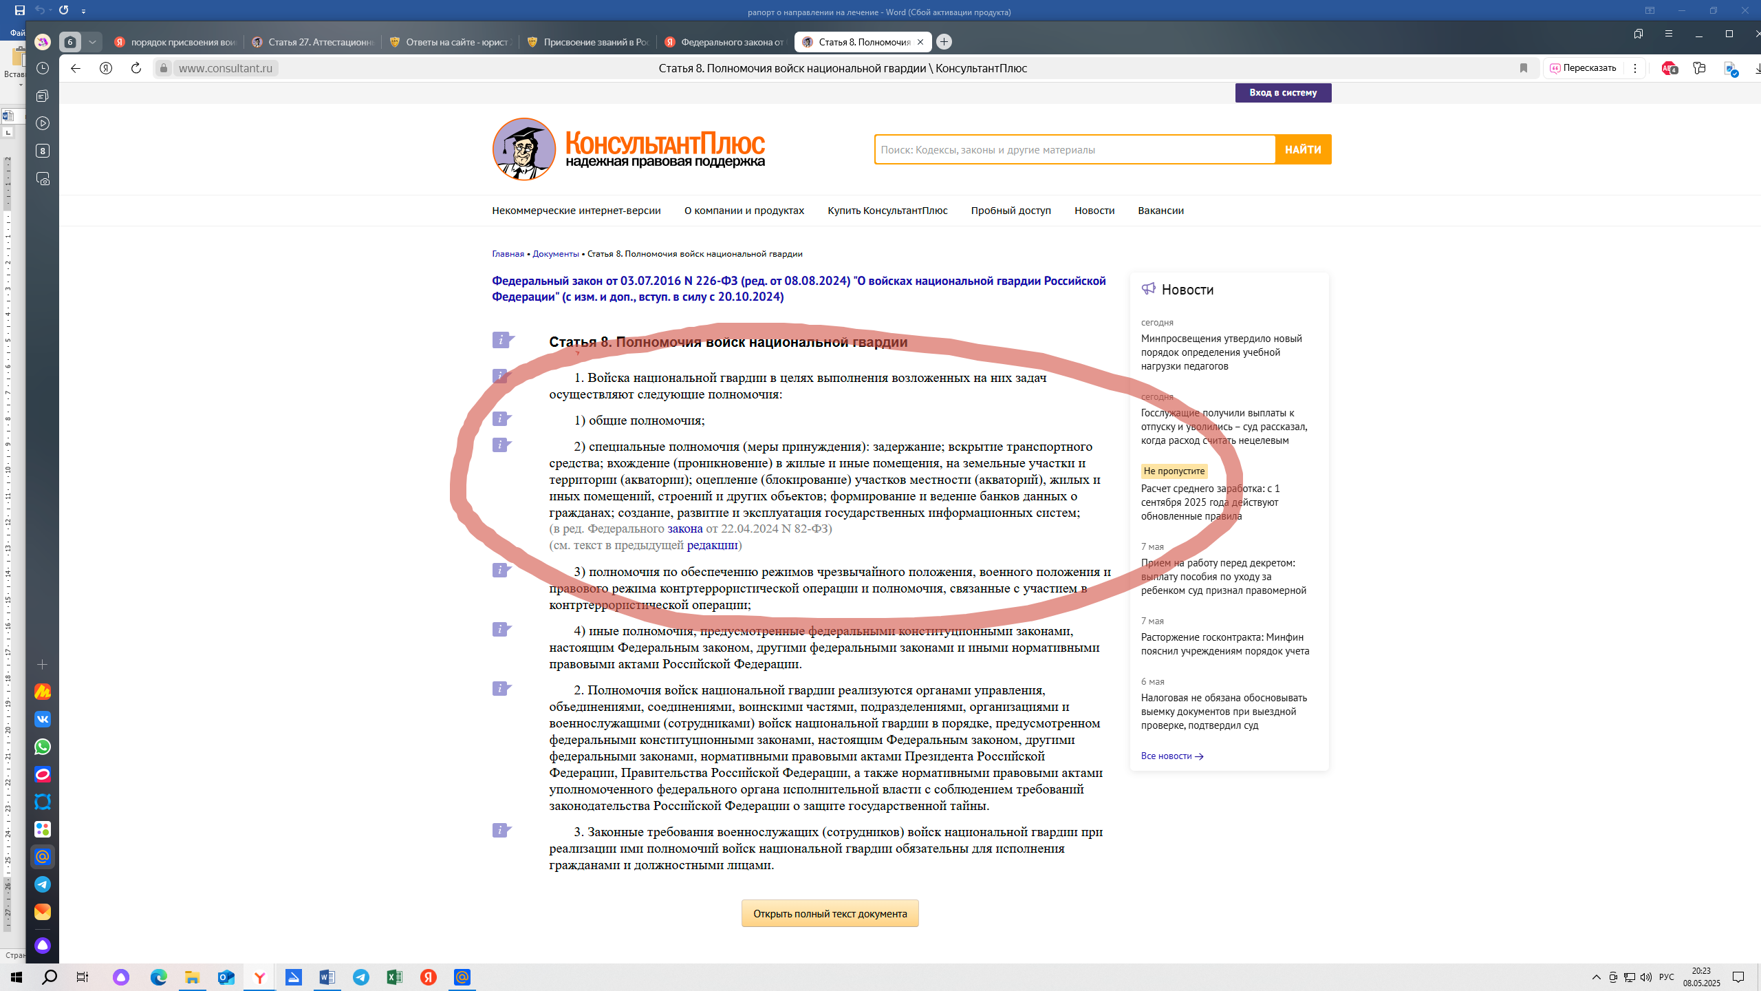Screen dimensions: 1761x991
Task: Open the browser history clock in sidebar
Action: (43, 68)
